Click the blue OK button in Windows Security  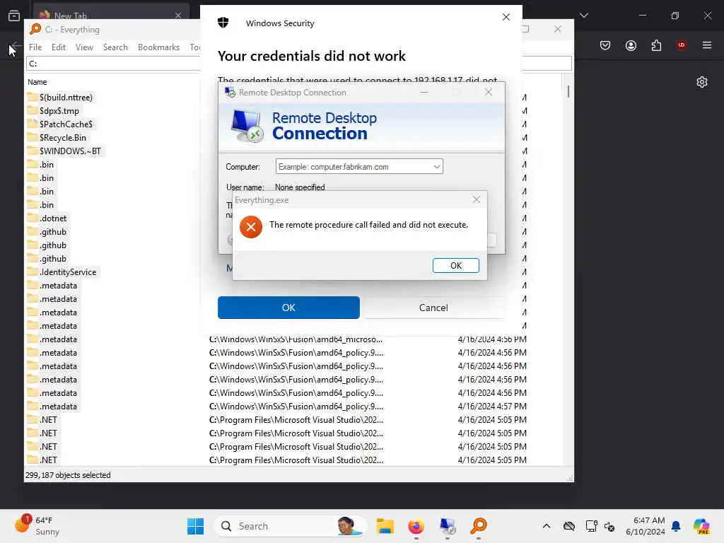pos(288,308)
